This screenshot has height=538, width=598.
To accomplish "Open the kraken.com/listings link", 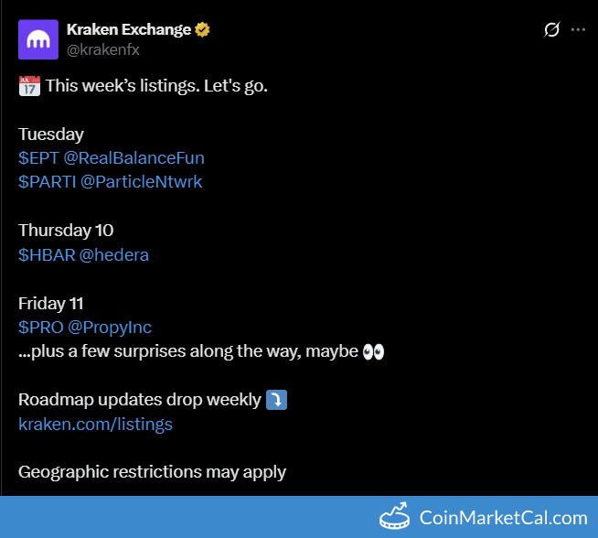I will coord(95,425).
